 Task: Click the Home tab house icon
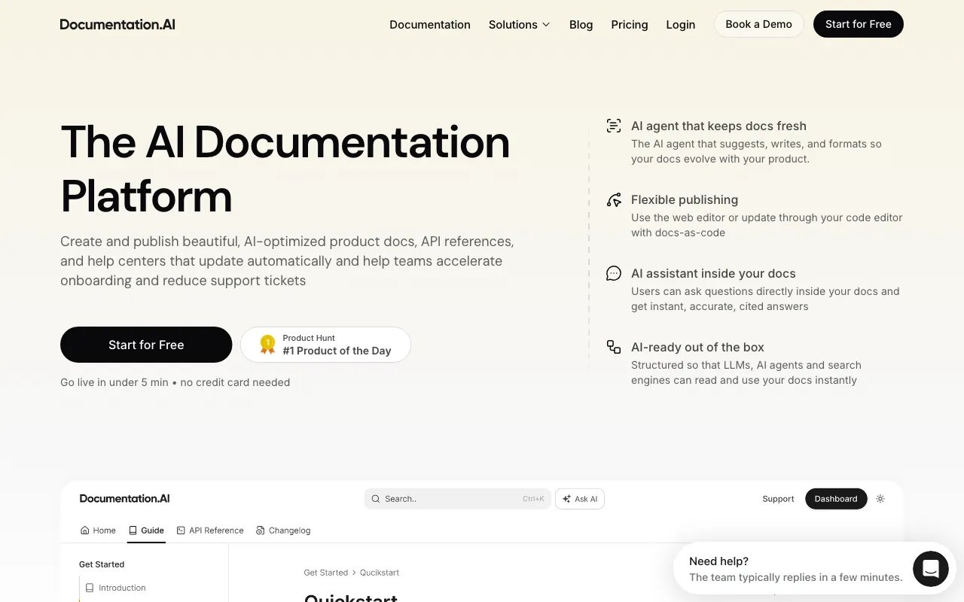coord(85,531)
